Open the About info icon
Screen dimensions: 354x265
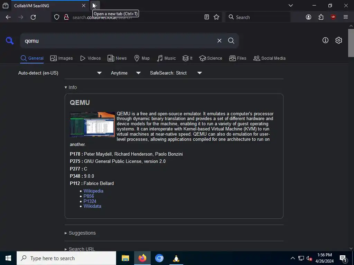325,40
